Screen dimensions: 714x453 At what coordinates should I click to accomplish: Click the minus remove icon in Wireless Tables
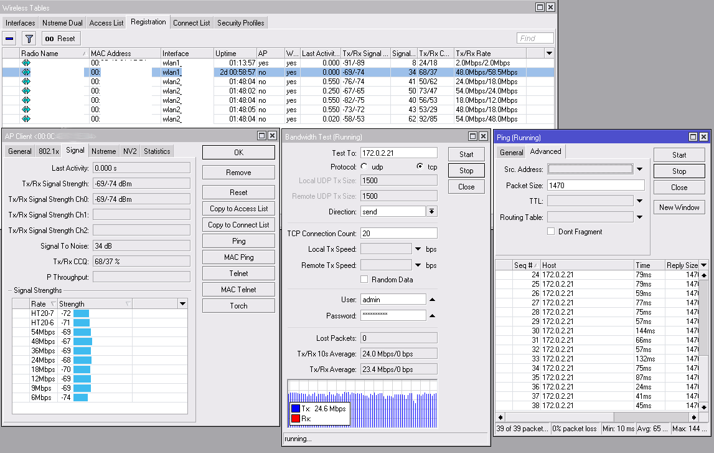click(10, 39)
